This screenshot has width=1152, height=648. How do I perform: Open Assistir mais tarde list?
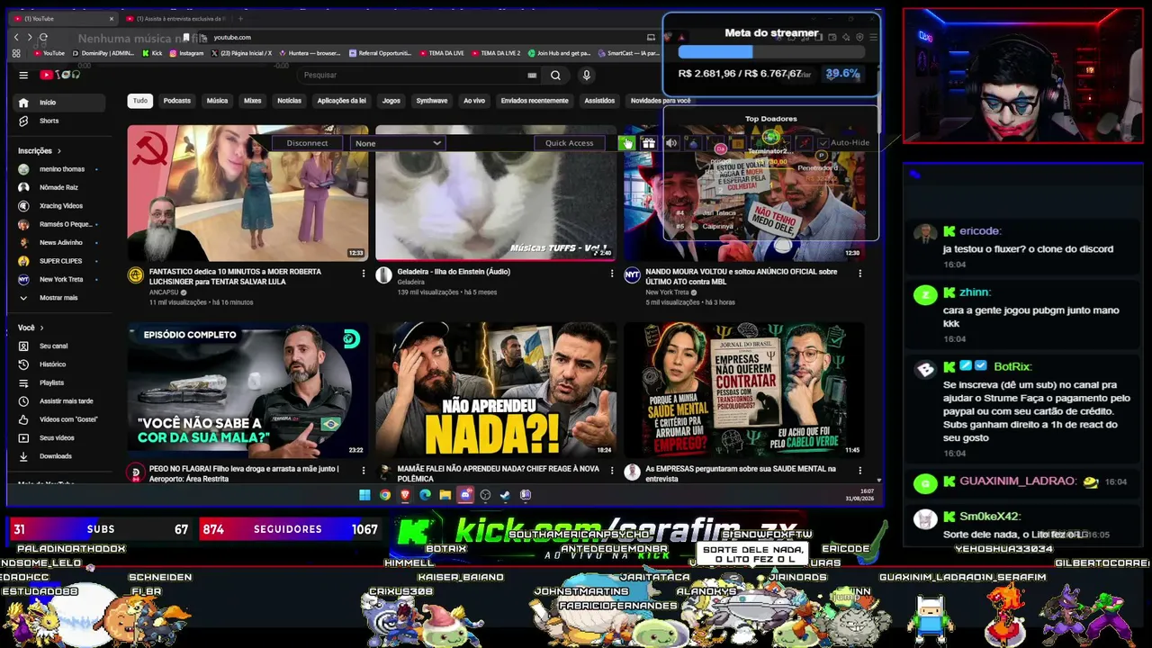(58, 401)
